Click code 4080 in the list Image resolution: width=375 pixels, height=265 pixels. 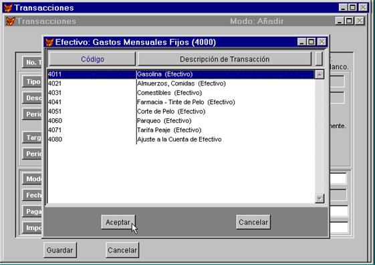[x=55, y=140]
